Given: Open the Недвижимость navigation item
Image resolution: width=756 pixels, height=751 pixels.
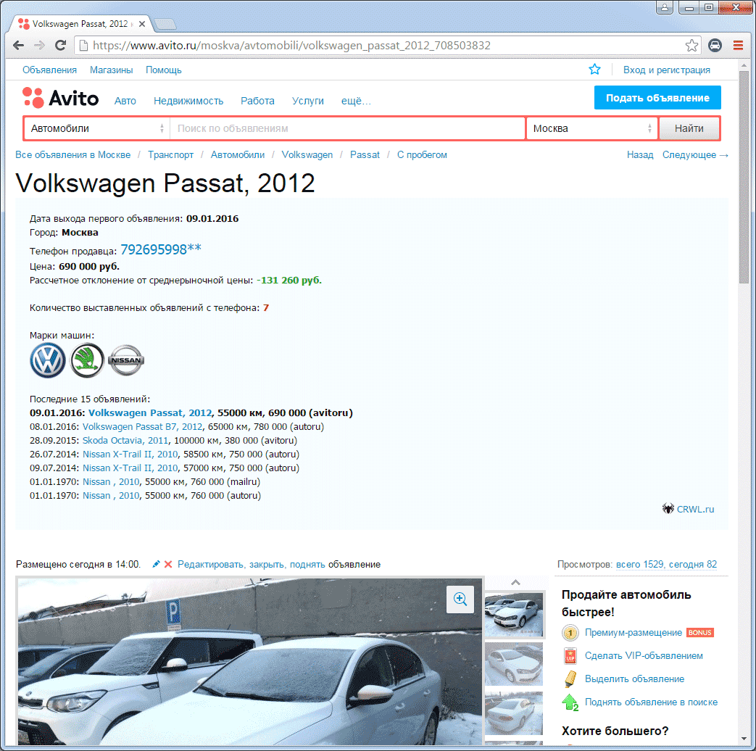Looking at the screenshot, I should point(188,101).
